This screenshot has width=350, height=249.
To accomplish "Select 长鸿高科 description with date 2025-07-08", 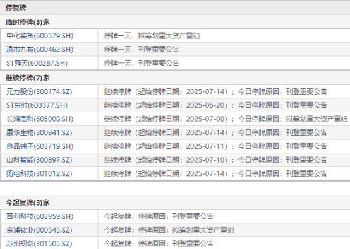I will coord(226,119).
